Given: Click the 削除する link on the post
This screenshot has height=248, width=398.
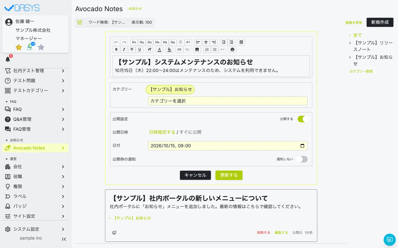Looking at the screenshot, I should tap(264, 233).
